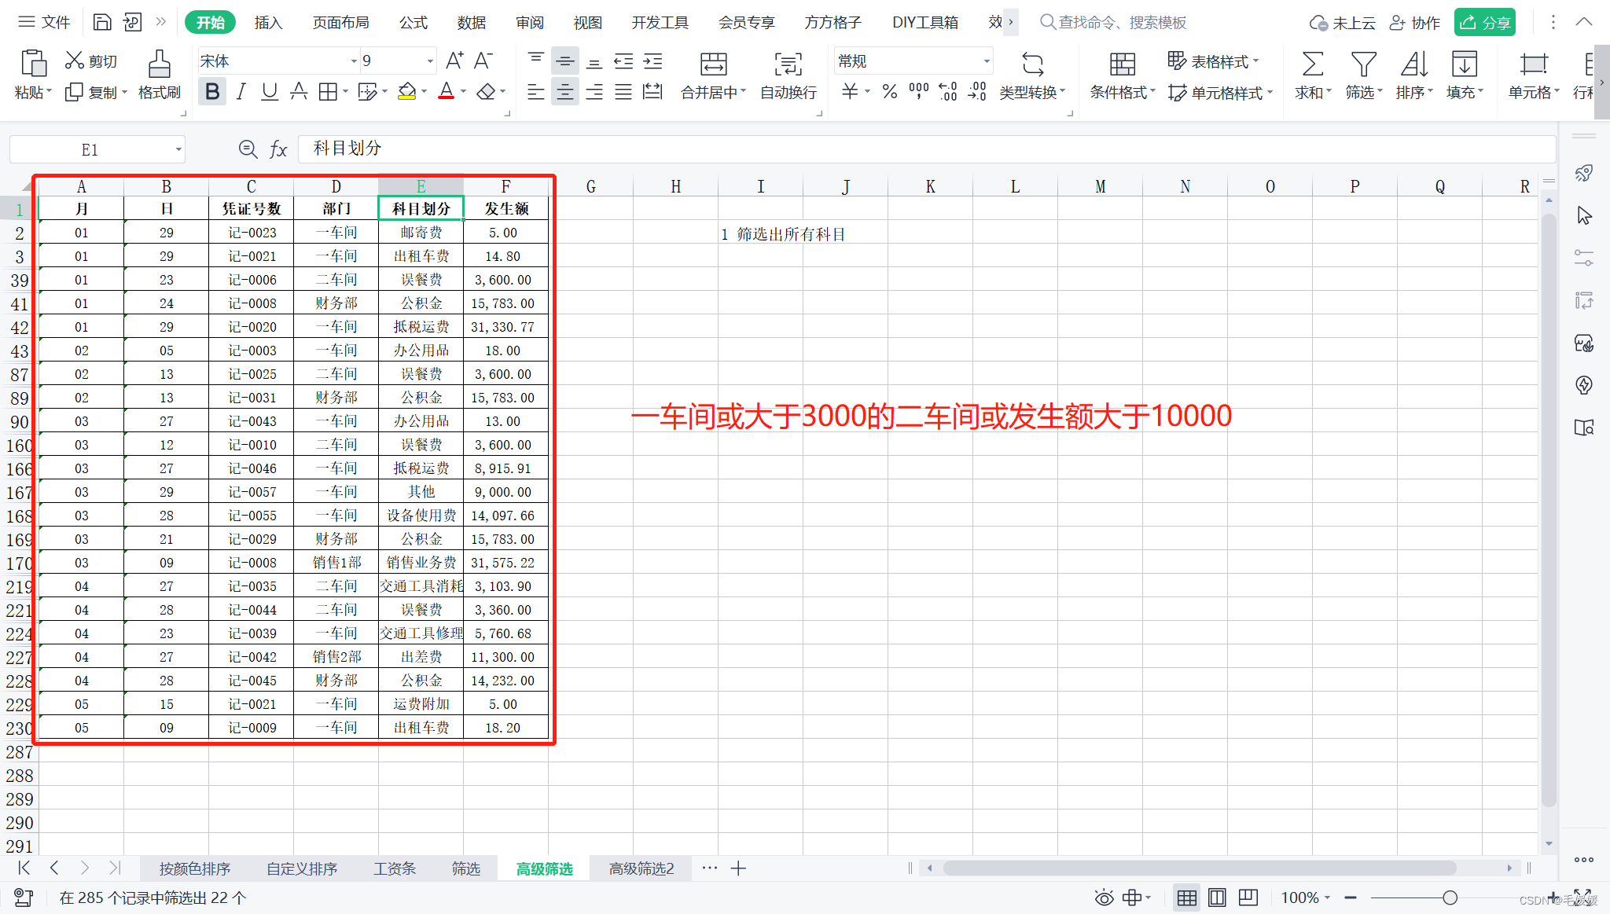Click the increase font size icon
Viewport: 1610px width, 914px height.
coord(454,61)
